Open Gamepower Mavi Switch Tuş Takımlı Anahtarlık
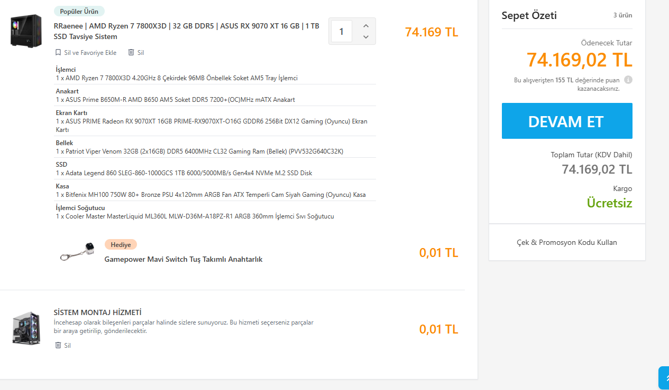 pyautogui.click(x=183, y=259)
